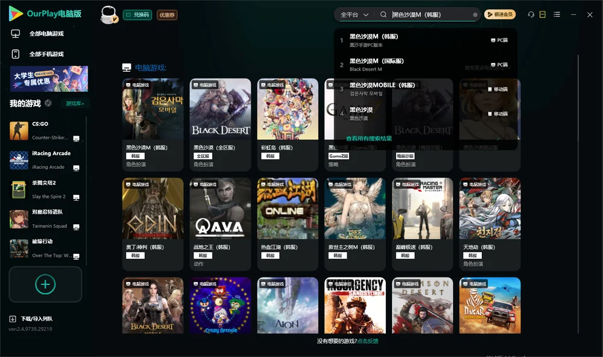This screenshot has width=603, height=357.
Task: Open the list menu icon
Action: [557, 14]
